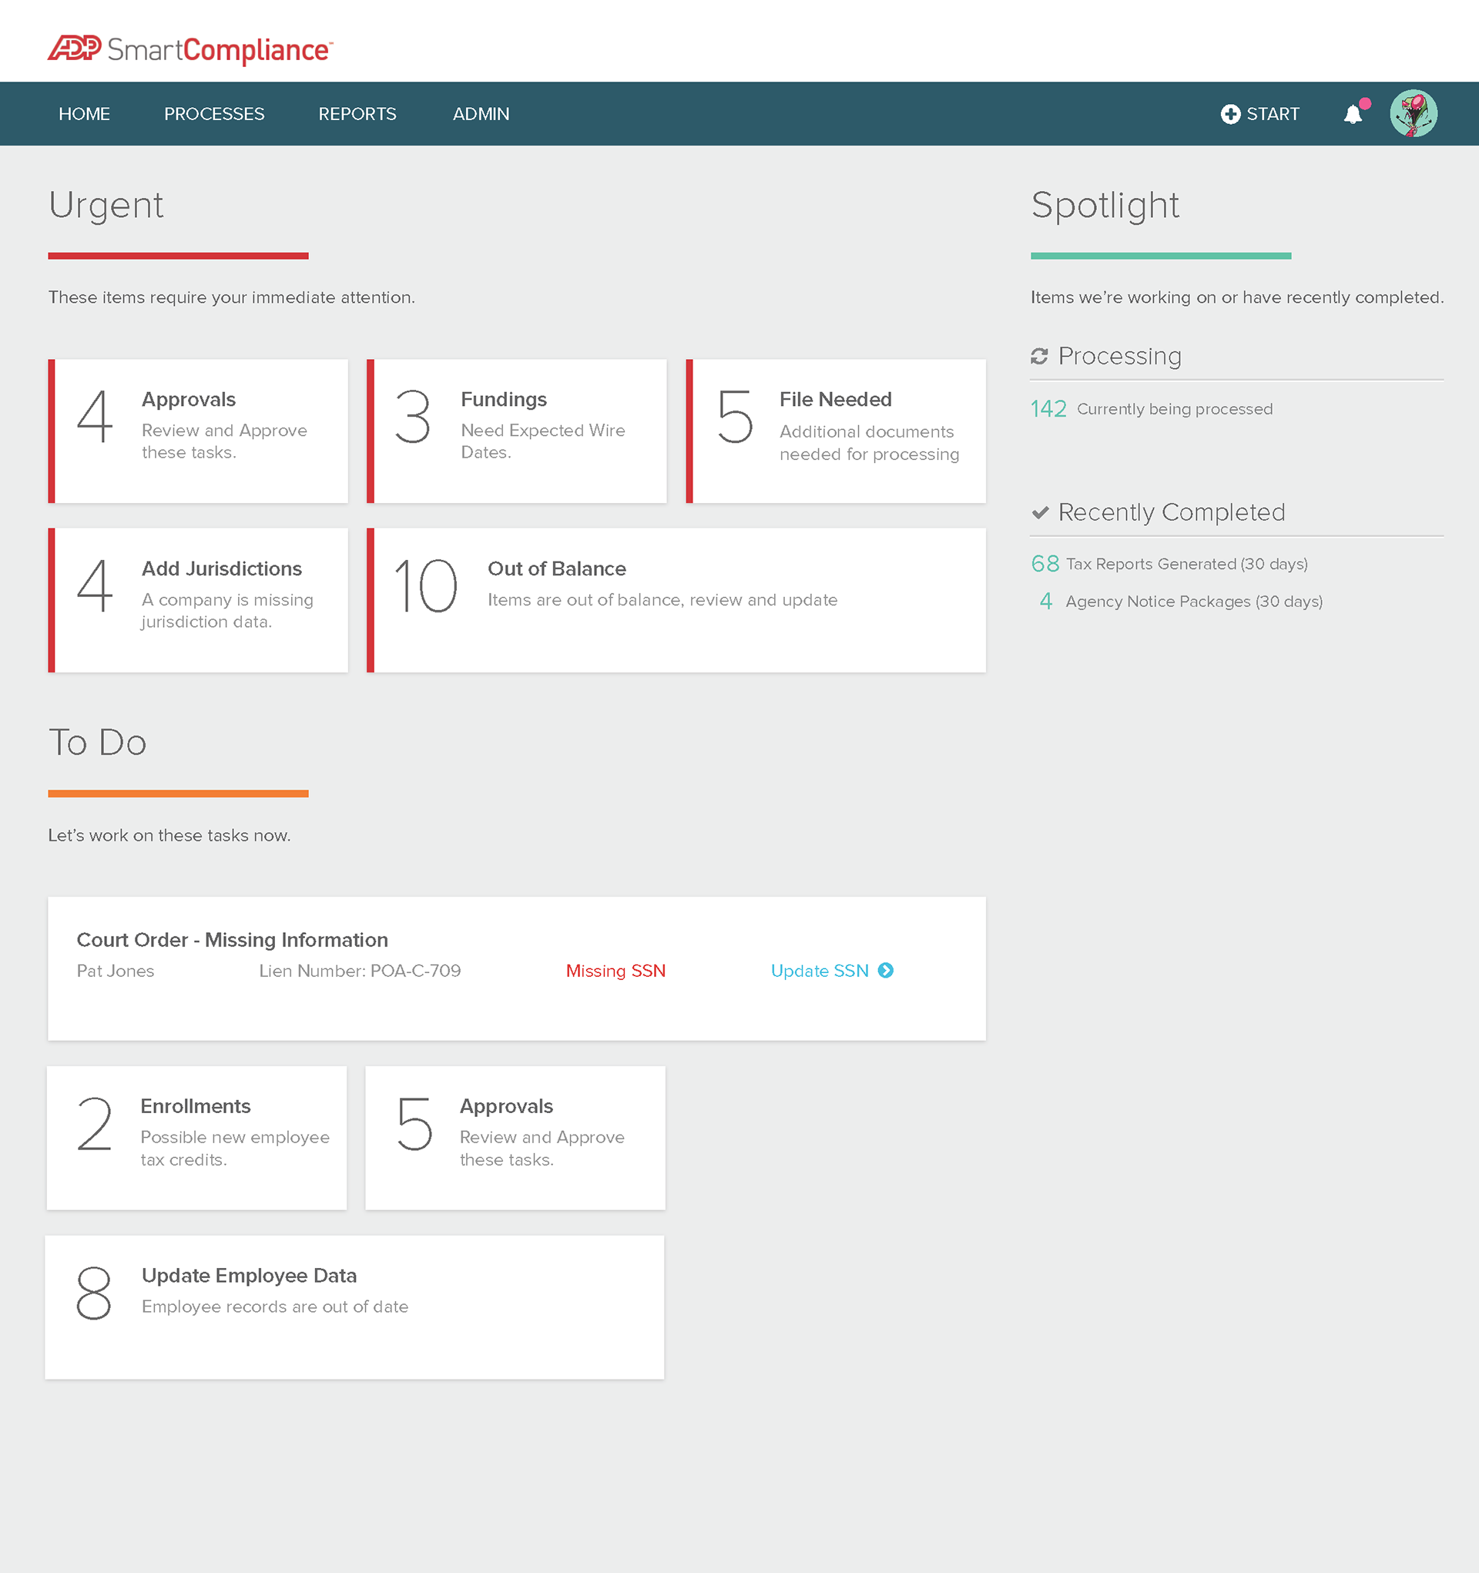The height and width of the screenshot is (1573, 1479).
Task: Click Tax Reports Generated (30 days) text
Action: coord(1186,564)
